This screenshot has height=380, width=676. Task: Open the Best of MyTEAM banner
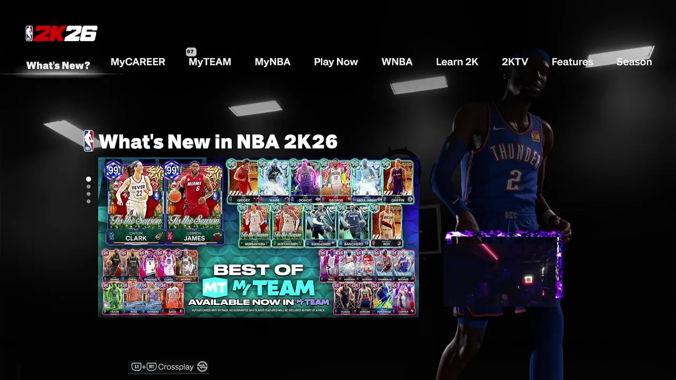[x=259, y=237]
